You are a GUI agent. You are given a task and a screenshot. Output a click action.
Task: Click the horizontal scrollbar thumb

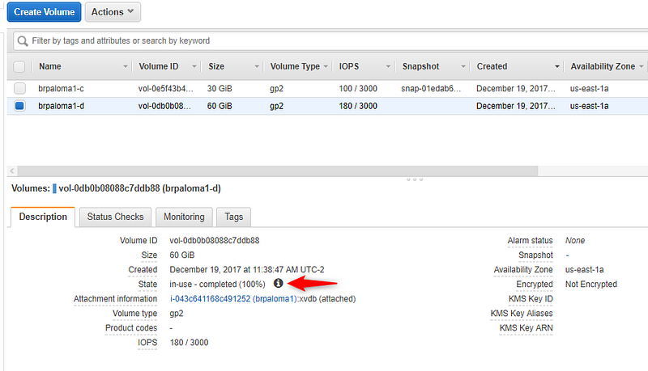(x=278, y=171)
